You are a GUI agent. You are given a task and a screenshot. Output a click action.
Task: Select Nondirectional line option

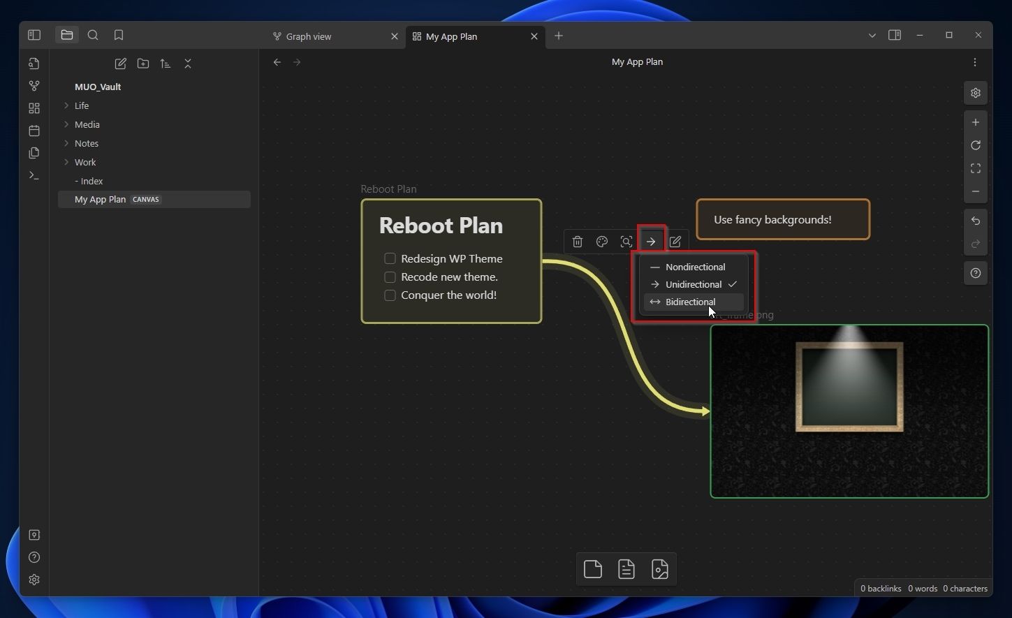(694, 267)
